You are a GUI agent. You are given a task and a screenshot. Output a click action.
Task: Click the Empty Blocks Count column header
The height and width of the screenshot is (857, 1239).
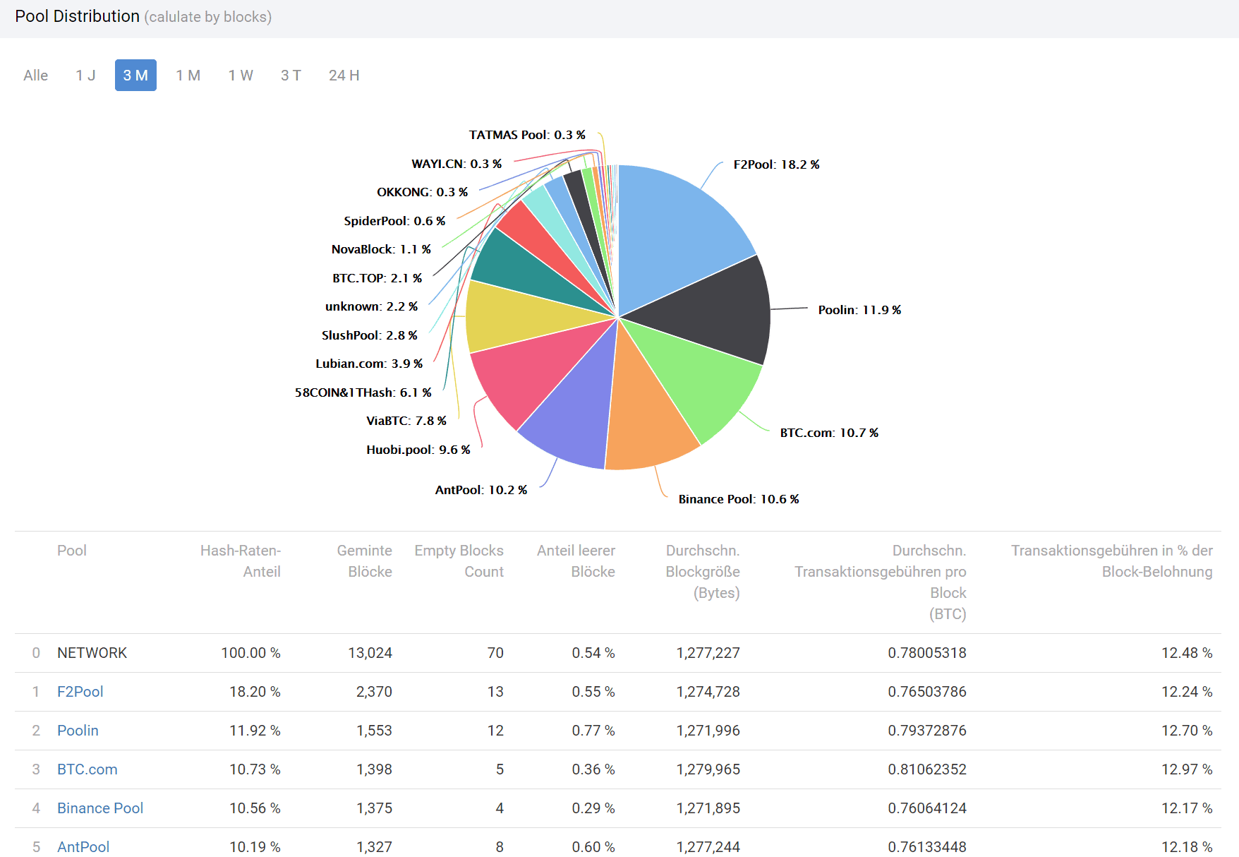pos(459,561)
